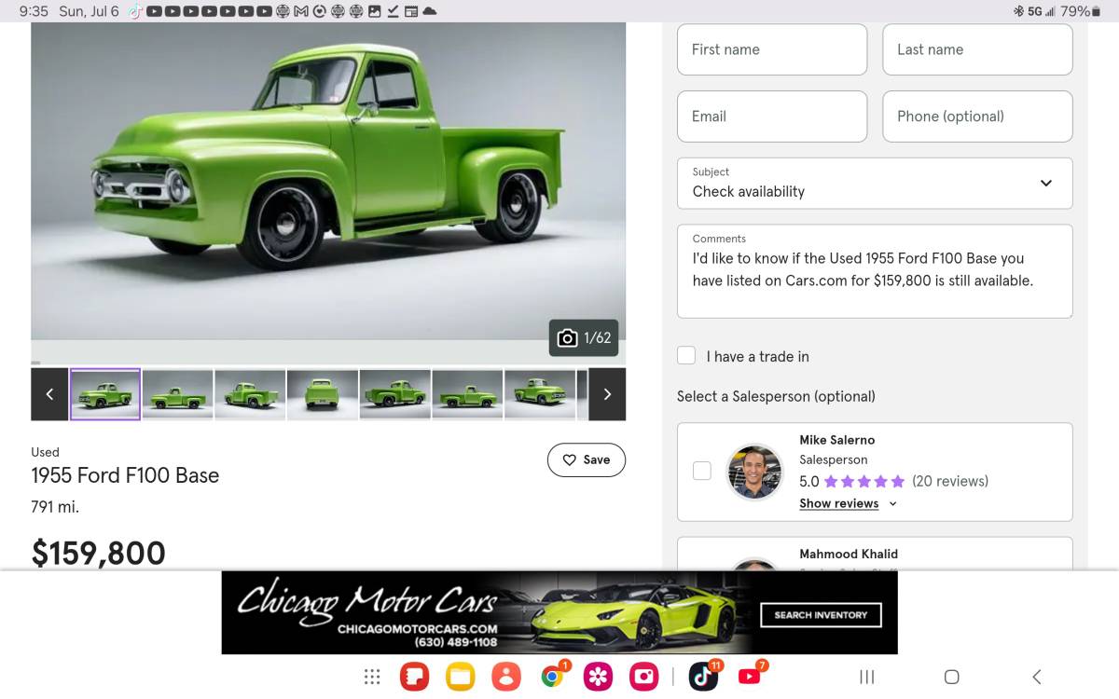Select Mike Salerno salesperson checkbox
This screenshot has height=699, width=1119.
coord(702,471)
